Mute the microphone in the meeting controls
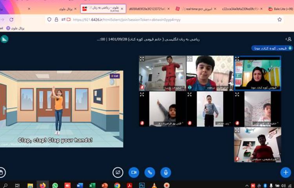The height and width of the screenshot is (188, 294). (x=166, y=172)
